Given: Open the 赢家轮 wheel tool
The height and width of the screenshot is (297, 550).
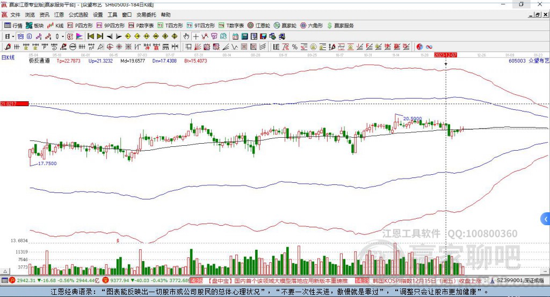Looking at the screenshot, I should pyautogui.click(x=285, y=26).
